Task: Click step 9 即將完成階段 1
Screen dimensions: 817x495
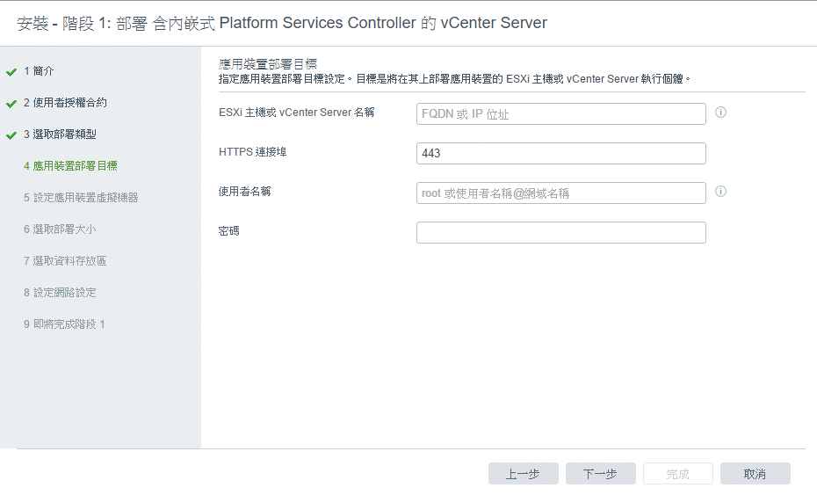Action: (64, 324)
